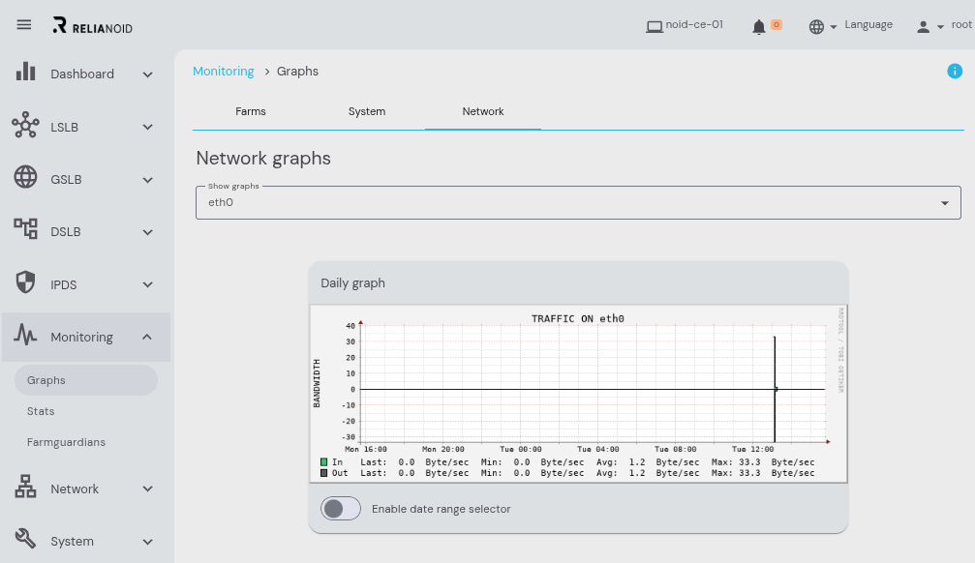The image size is (975, 563).
Task: Click the TRAFFIC ON eth0 graph image
Action: point(578,394)
